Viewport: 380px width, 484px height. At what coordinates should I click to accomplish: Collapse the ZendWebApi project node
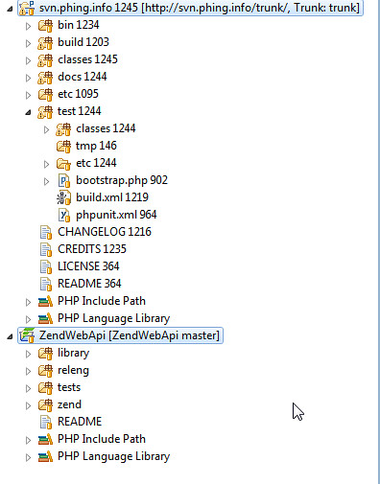click(11, 336)
